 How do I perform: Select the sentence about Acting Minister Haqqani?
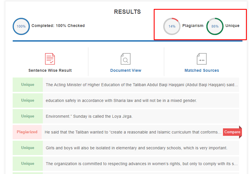(142, 85)
